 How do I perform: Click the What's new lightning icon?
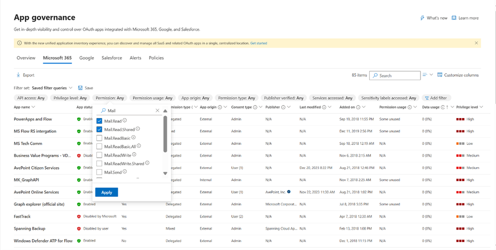[x=422, y=18]
